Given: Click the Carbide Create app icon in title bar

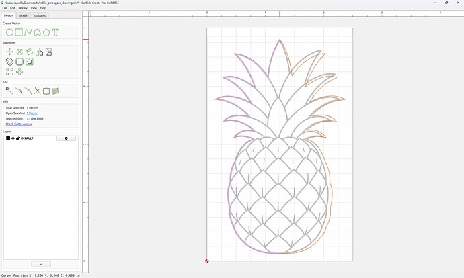Looking at the screenshot, I should [3, 3].
